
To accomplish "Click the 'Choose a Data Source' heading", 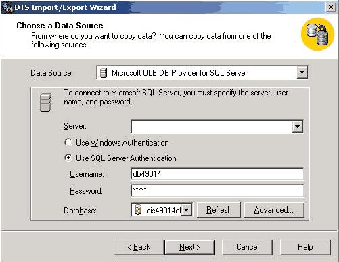I will (60, 26).
